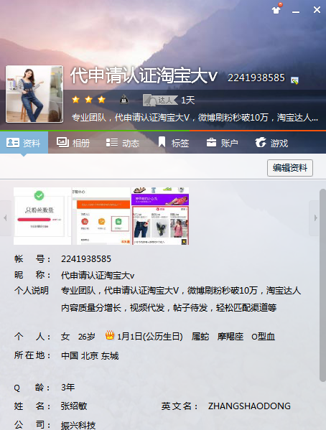Click the account number 2241938585 in details
326x430 pixels.
(x=86, y=259)
